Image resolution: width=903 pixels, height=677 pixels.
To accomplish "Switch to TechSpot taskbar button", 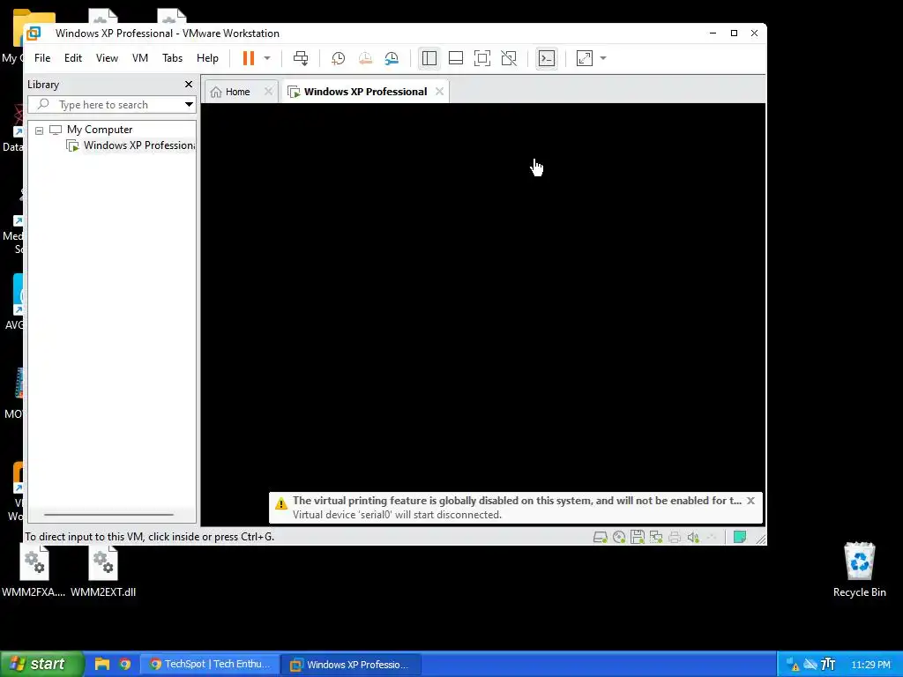I will pos(210,665).
